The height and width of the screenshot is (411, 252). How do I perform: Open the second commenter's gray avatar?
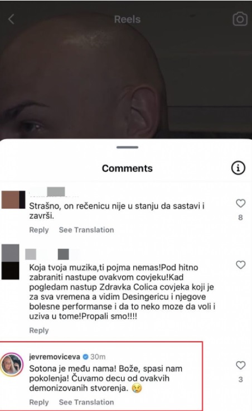coord(11,262)
